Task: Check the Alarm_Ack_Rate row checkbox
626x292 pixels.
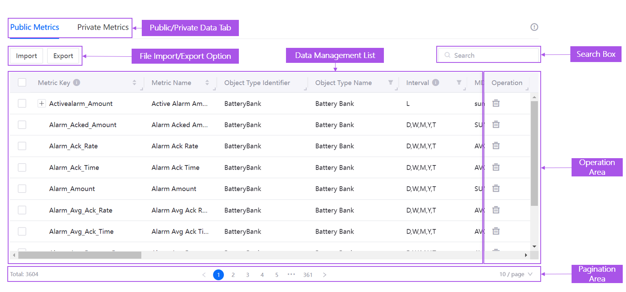Action: tap(22, 146)
